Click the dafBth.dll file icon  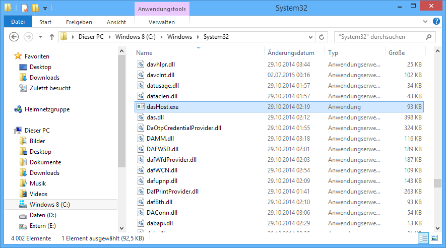coord(141,202)
